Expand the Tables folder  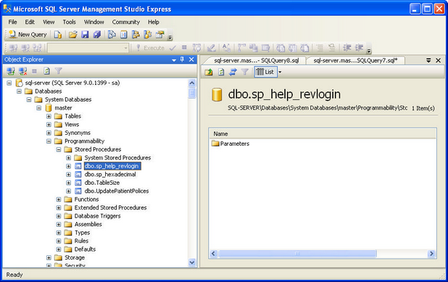pyautogui.click(x=49, y=116)
